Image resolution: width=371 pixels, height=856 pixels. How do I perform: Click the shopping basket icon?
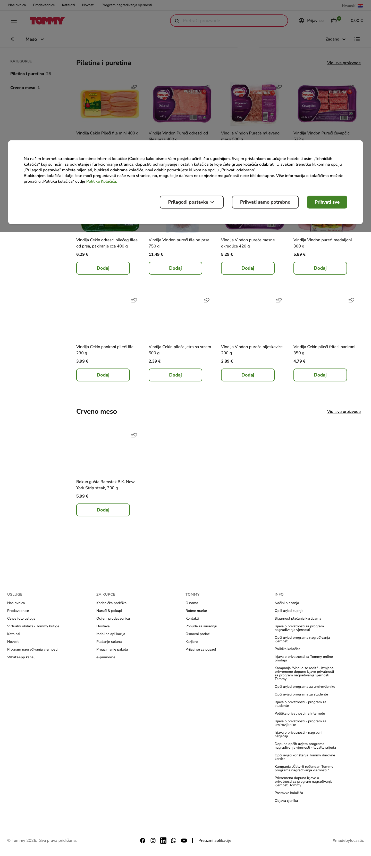click(334, 21)
